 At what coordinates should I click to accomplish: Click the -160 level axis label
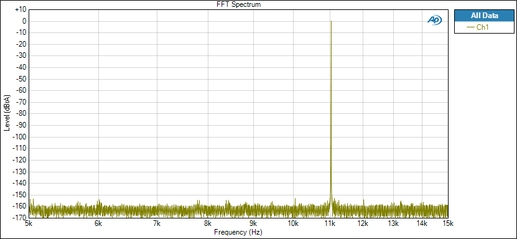point(19,207)
